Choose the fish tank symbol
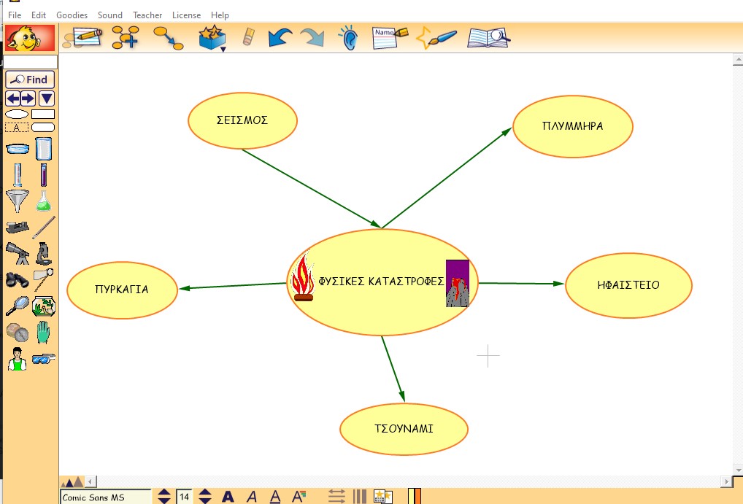The image size is (743, 504). tap(44, 306)
